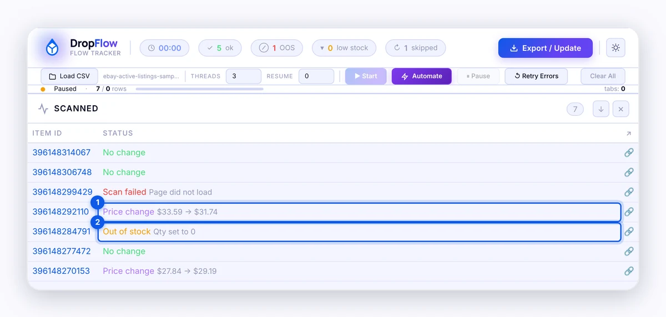This screenshot has width=666, height=317.
Task: Start the scan with Start button
Action: point(366,76)
